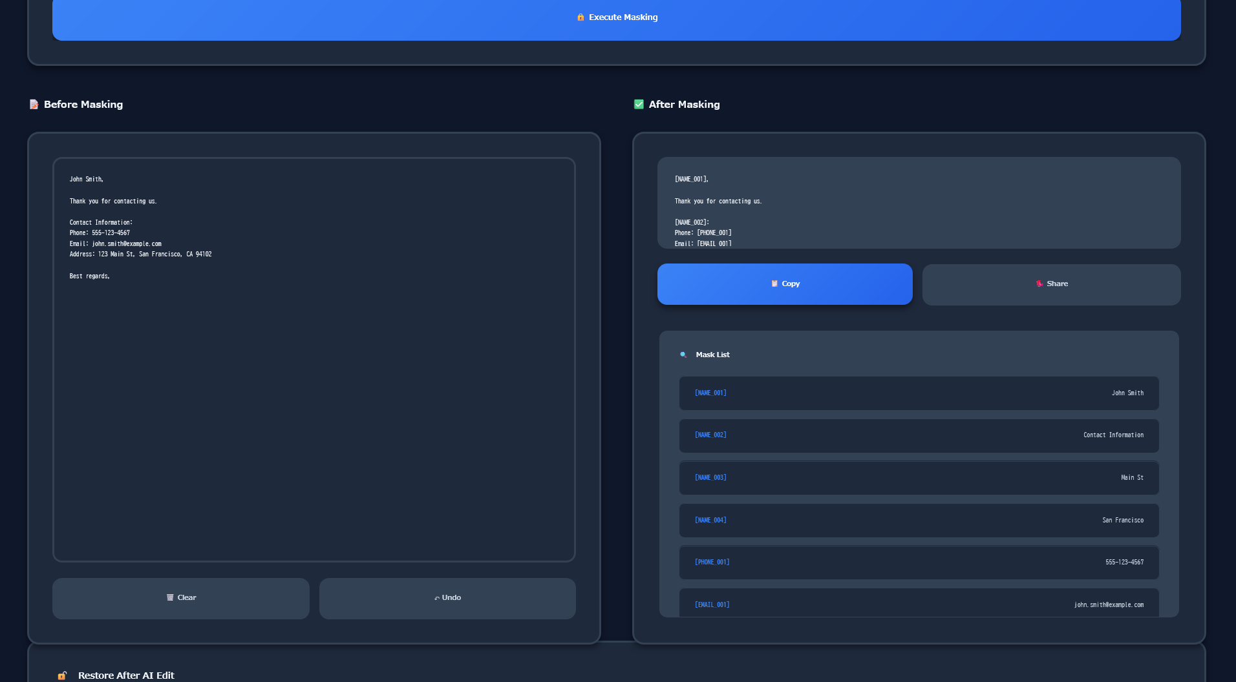Select the PHONE_001 mask tag
This screenshot has height=682, width=1236.
(712, 562)
